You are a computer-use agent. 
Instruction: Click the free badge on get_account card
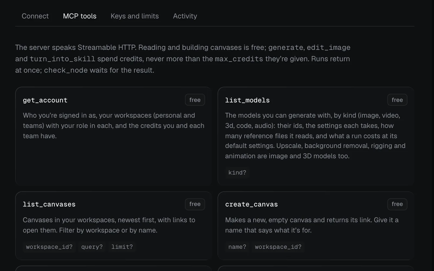195,100
